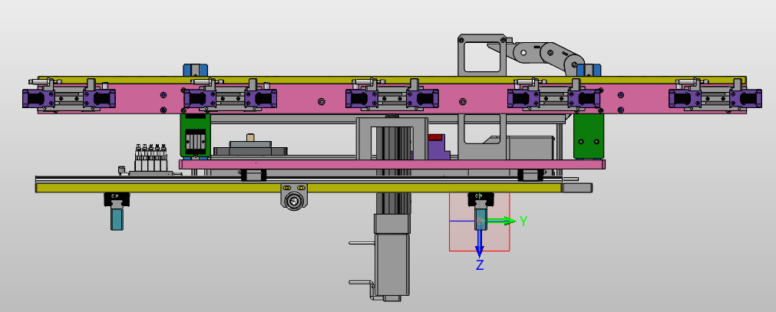Screen dimensions: 776x312
Task: Select the small red block in the center
Action: coord(435,137)
